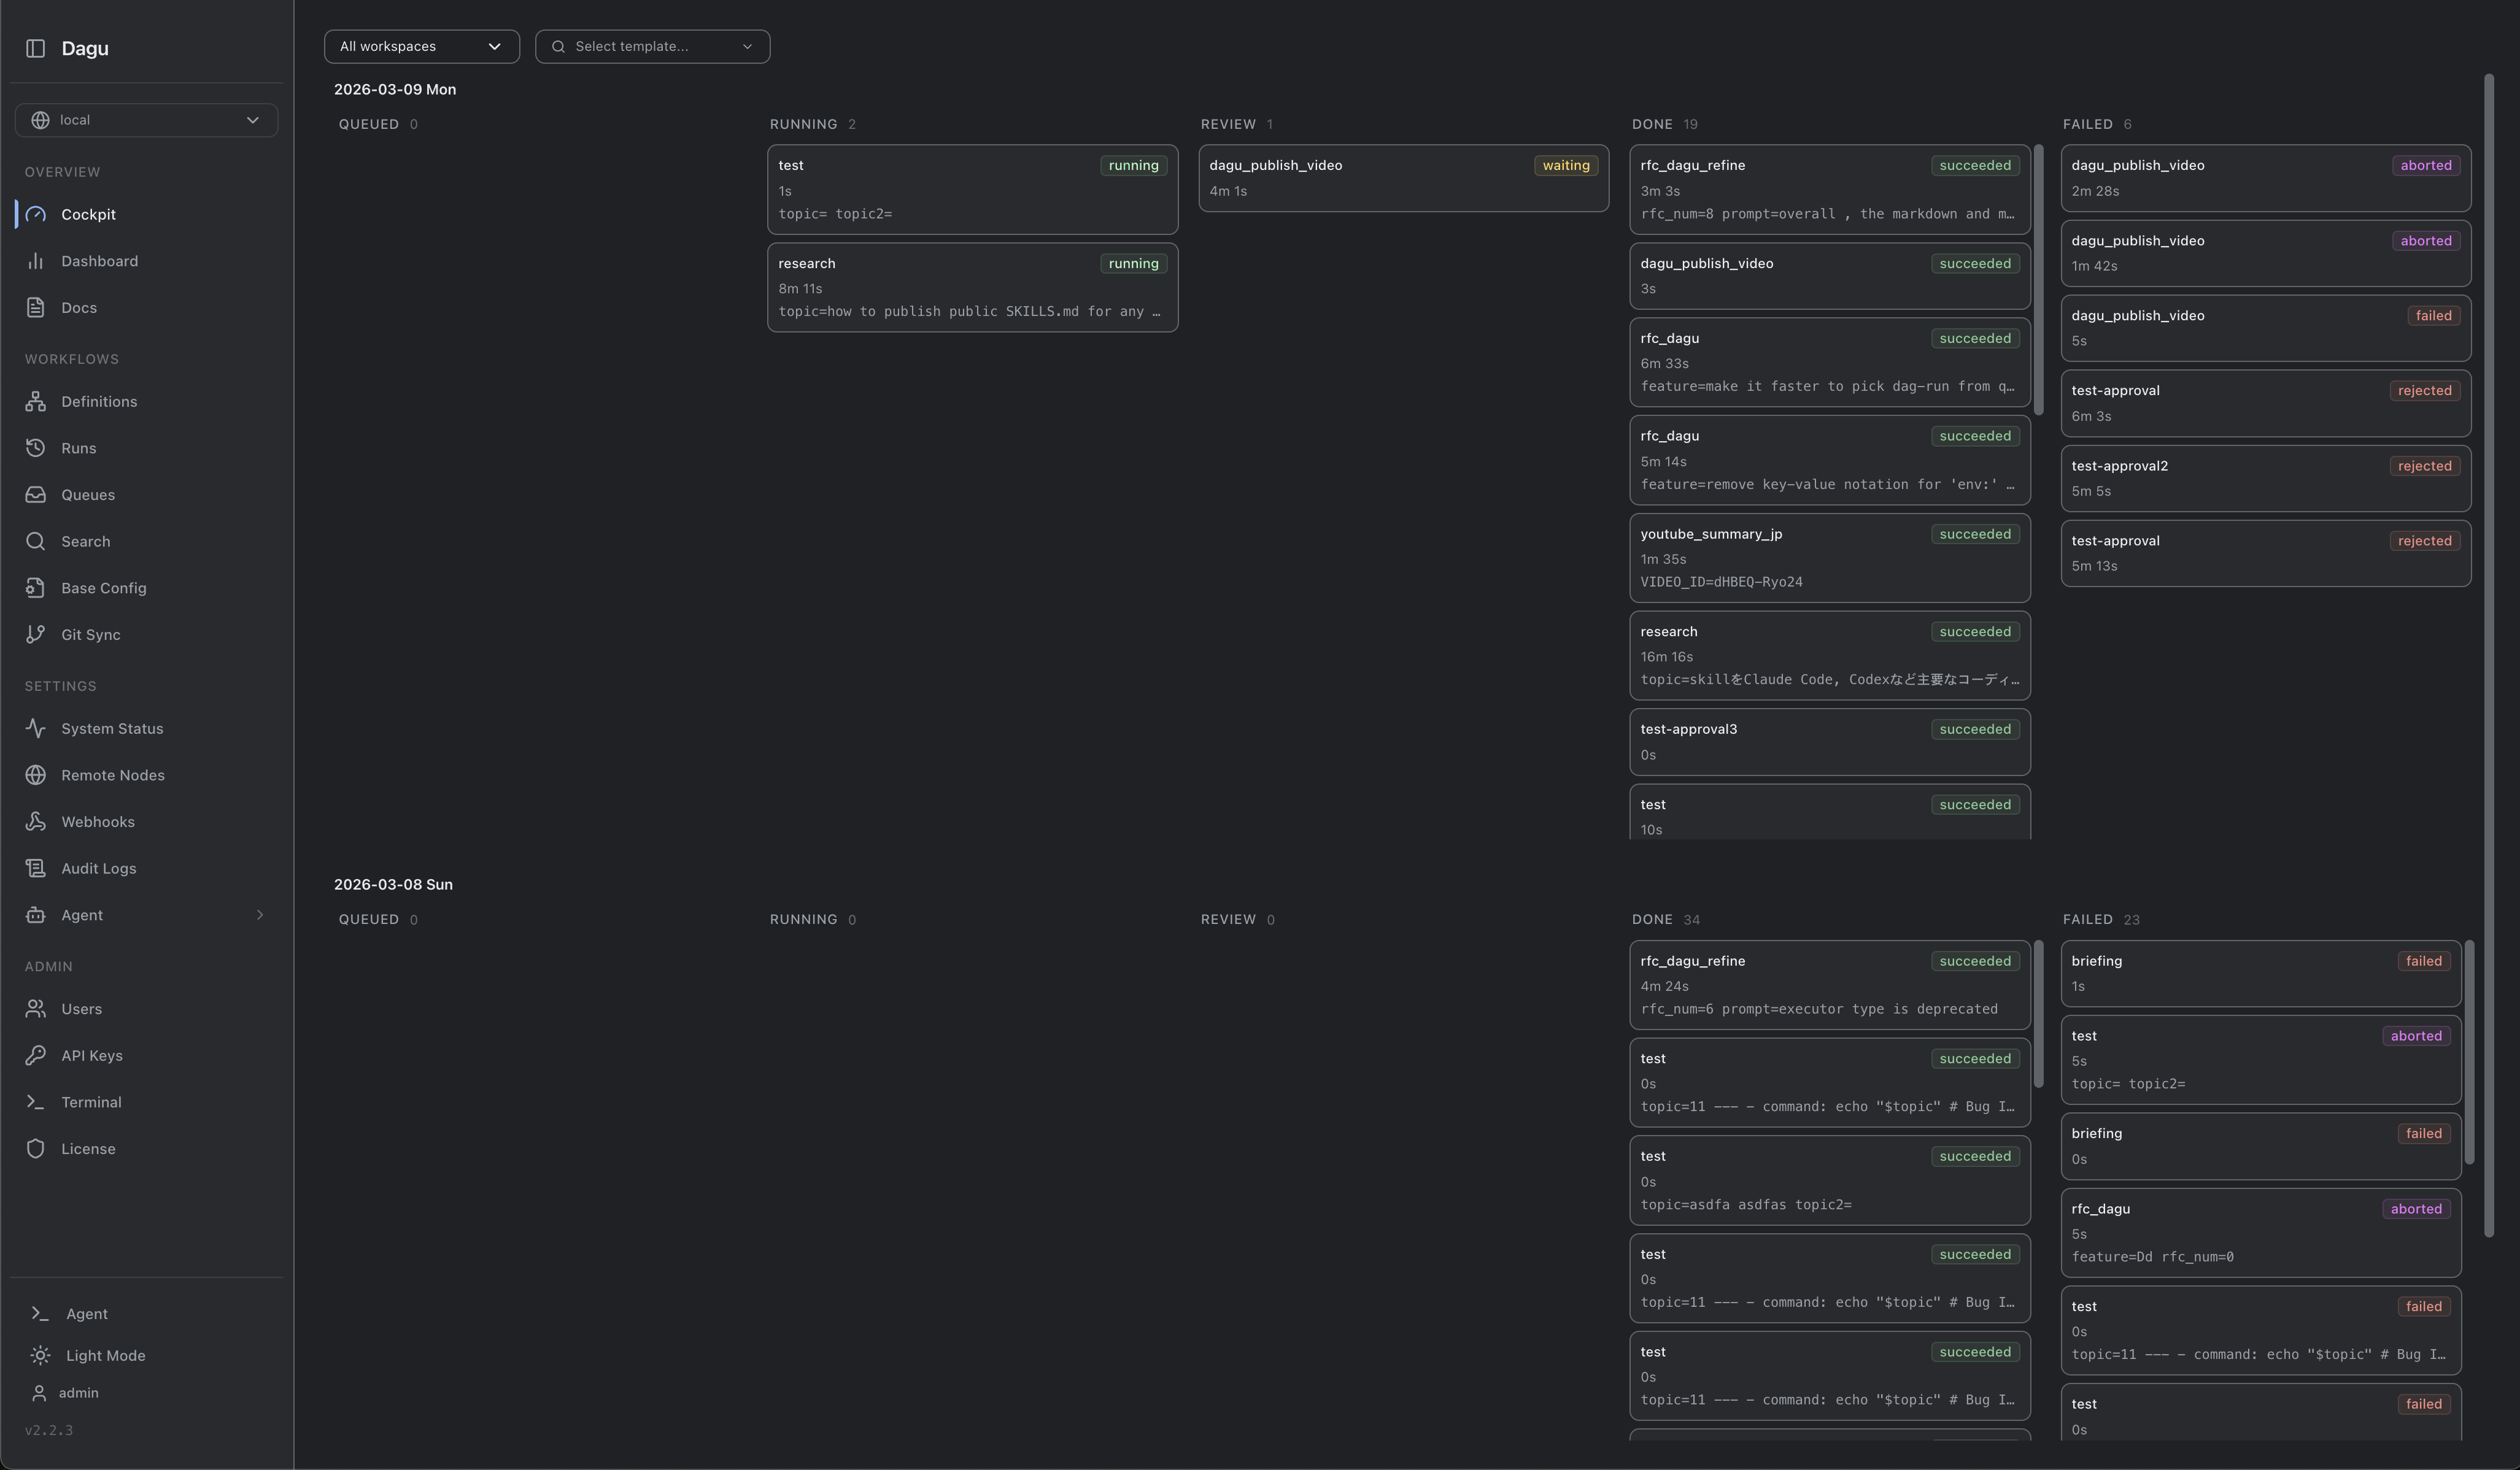Open the All workspaces dropdown
Image resolution: width=2520 pixels, height=1470 pixels.
click(421, 46)
